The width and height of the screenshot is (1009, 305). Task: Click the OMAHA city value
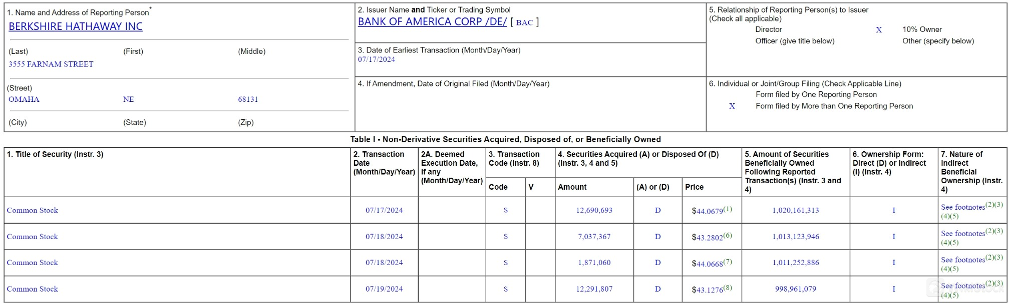tap(24, 99)
